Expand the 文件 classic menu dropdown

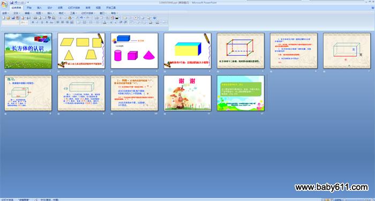tap(17, 13)
